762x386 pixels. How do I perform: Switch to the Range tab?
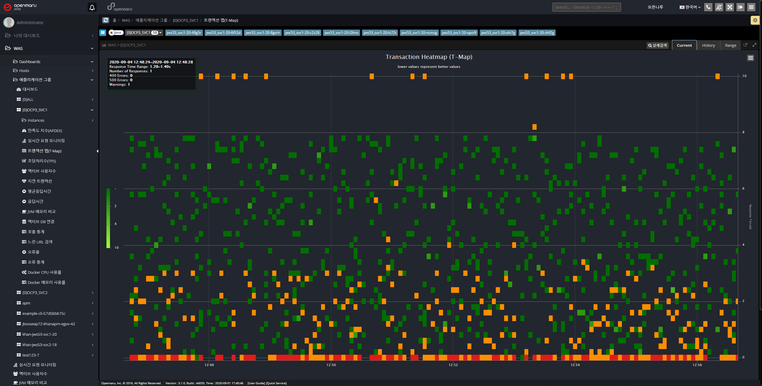click(731, 45)
